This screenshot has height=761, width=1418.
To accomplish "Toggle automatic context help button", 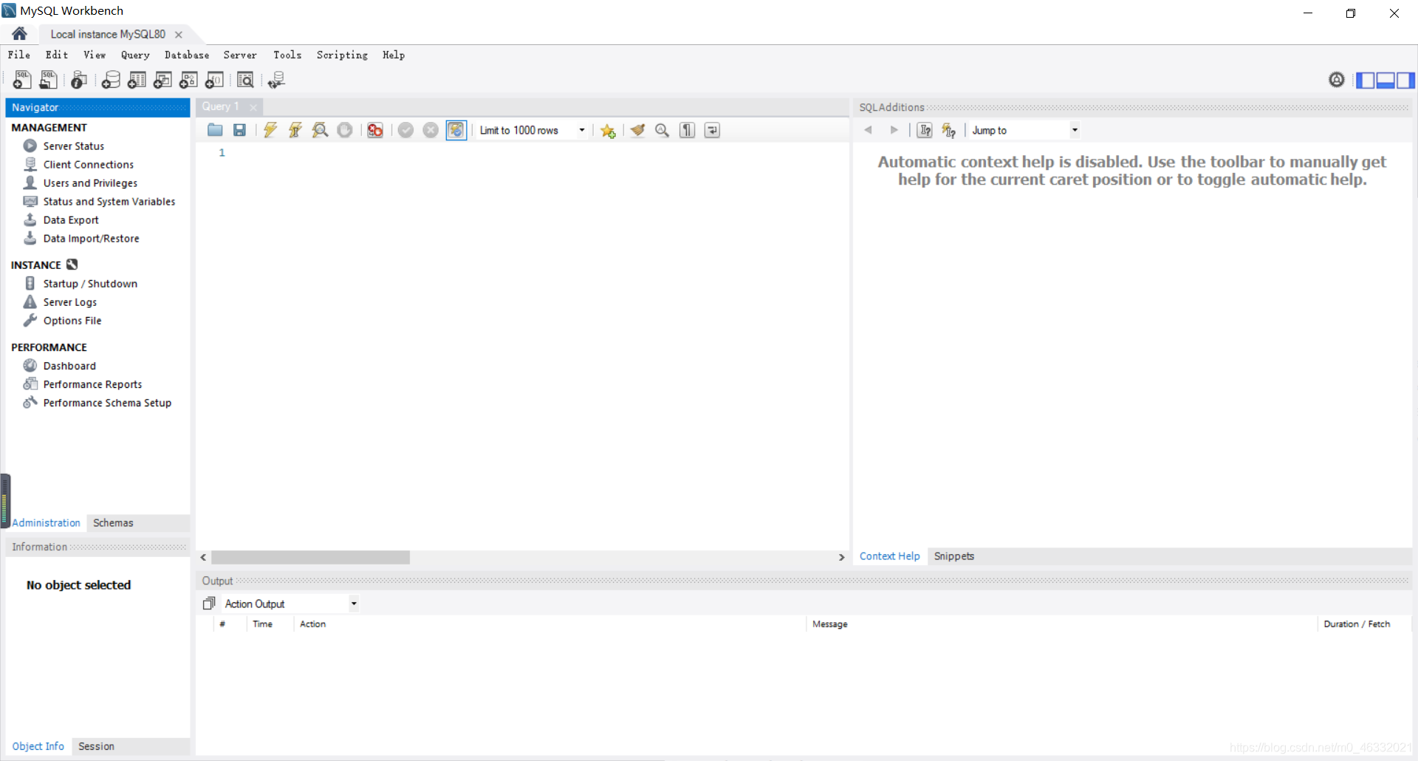I will pyautogui.click(x=949, y=130).
